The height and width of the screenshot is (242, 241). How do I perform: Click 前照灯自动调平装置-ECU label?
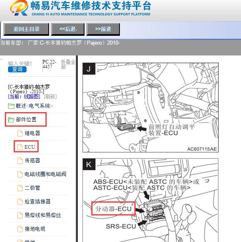coord(171,130)
